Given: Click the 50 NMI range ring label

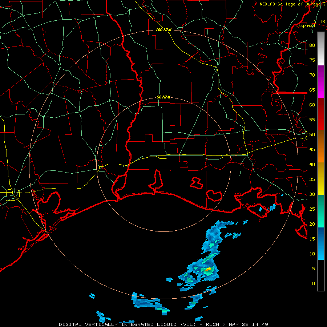Looking at the screenshot, I should click(163, 97).
